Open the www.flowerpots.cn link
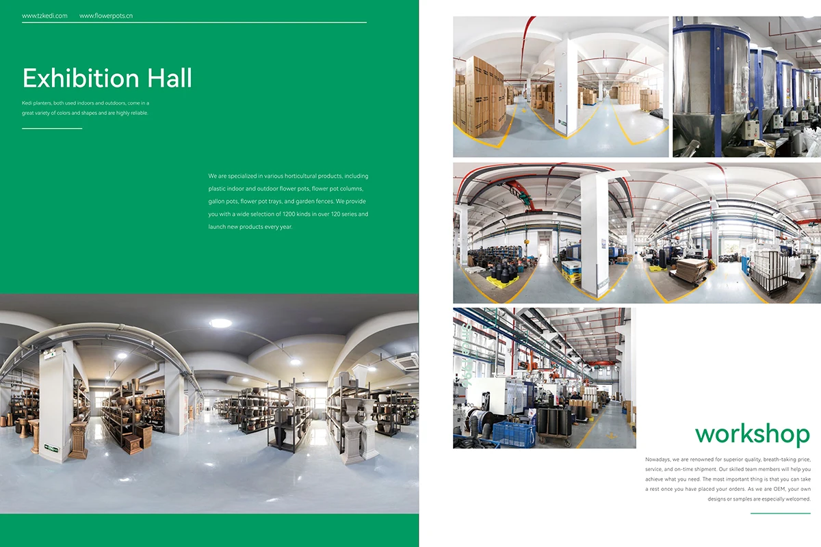 (106, 15)
